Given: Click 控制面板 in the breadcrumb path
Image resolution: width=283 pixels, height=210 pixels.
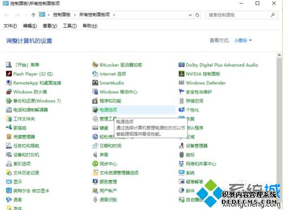Looking at the screenshot, I should pos(62,15).
